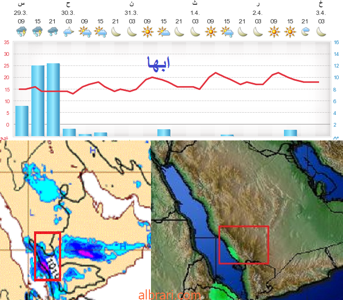343x300 pixels.
Task: Click the tallest rain bar, 29.3. at 21
Action: point(53,100)
